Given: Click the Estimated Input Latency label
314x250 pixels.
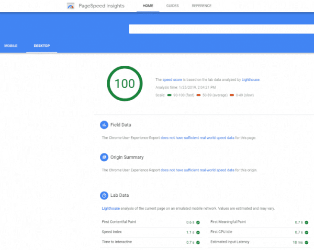Looking at the screenshot, I should [x=230, y=242].
